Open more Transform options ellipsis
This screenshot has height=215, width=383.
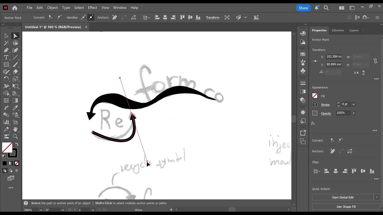click(376, 79)
